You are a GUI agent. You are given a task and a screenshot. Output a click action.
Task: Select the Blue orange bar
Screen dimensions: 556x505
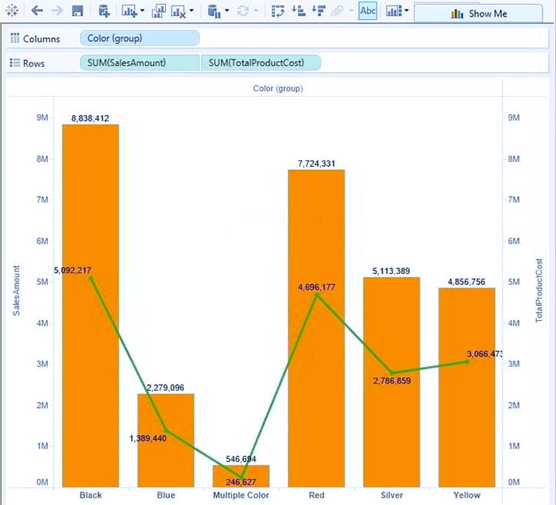click(165, 440)
